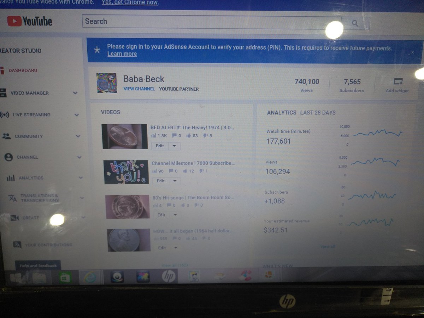Open Channel Milestone 7000 Subscribers title
424x318 pixels.
click(x=193, y=163)
